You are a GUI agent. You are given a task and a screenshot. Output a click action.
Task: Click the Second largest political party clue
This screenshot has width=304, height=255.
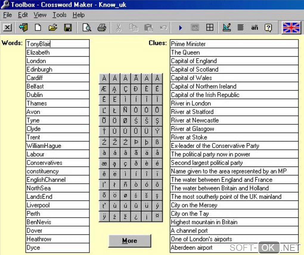coord(234,163)
